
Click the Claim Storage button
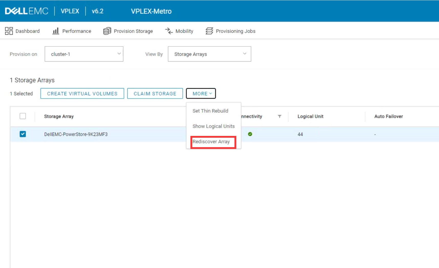point(155,94)
